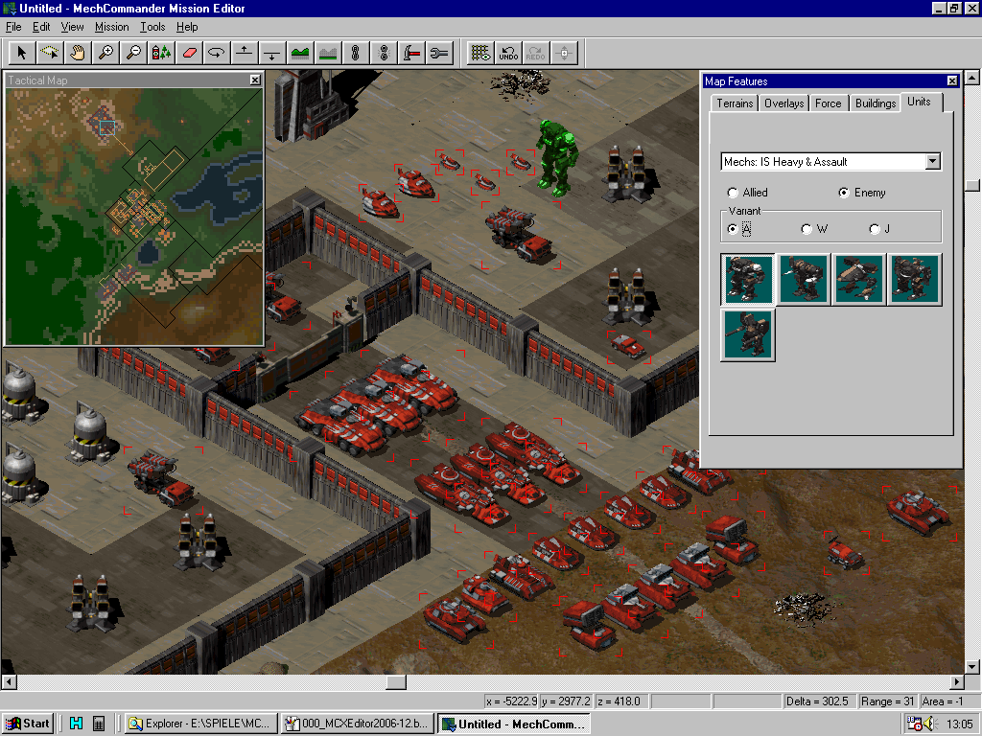Viewport: 982px width, 736px height.
Task: Open the File menu
Action: click(x=13, y=27)
